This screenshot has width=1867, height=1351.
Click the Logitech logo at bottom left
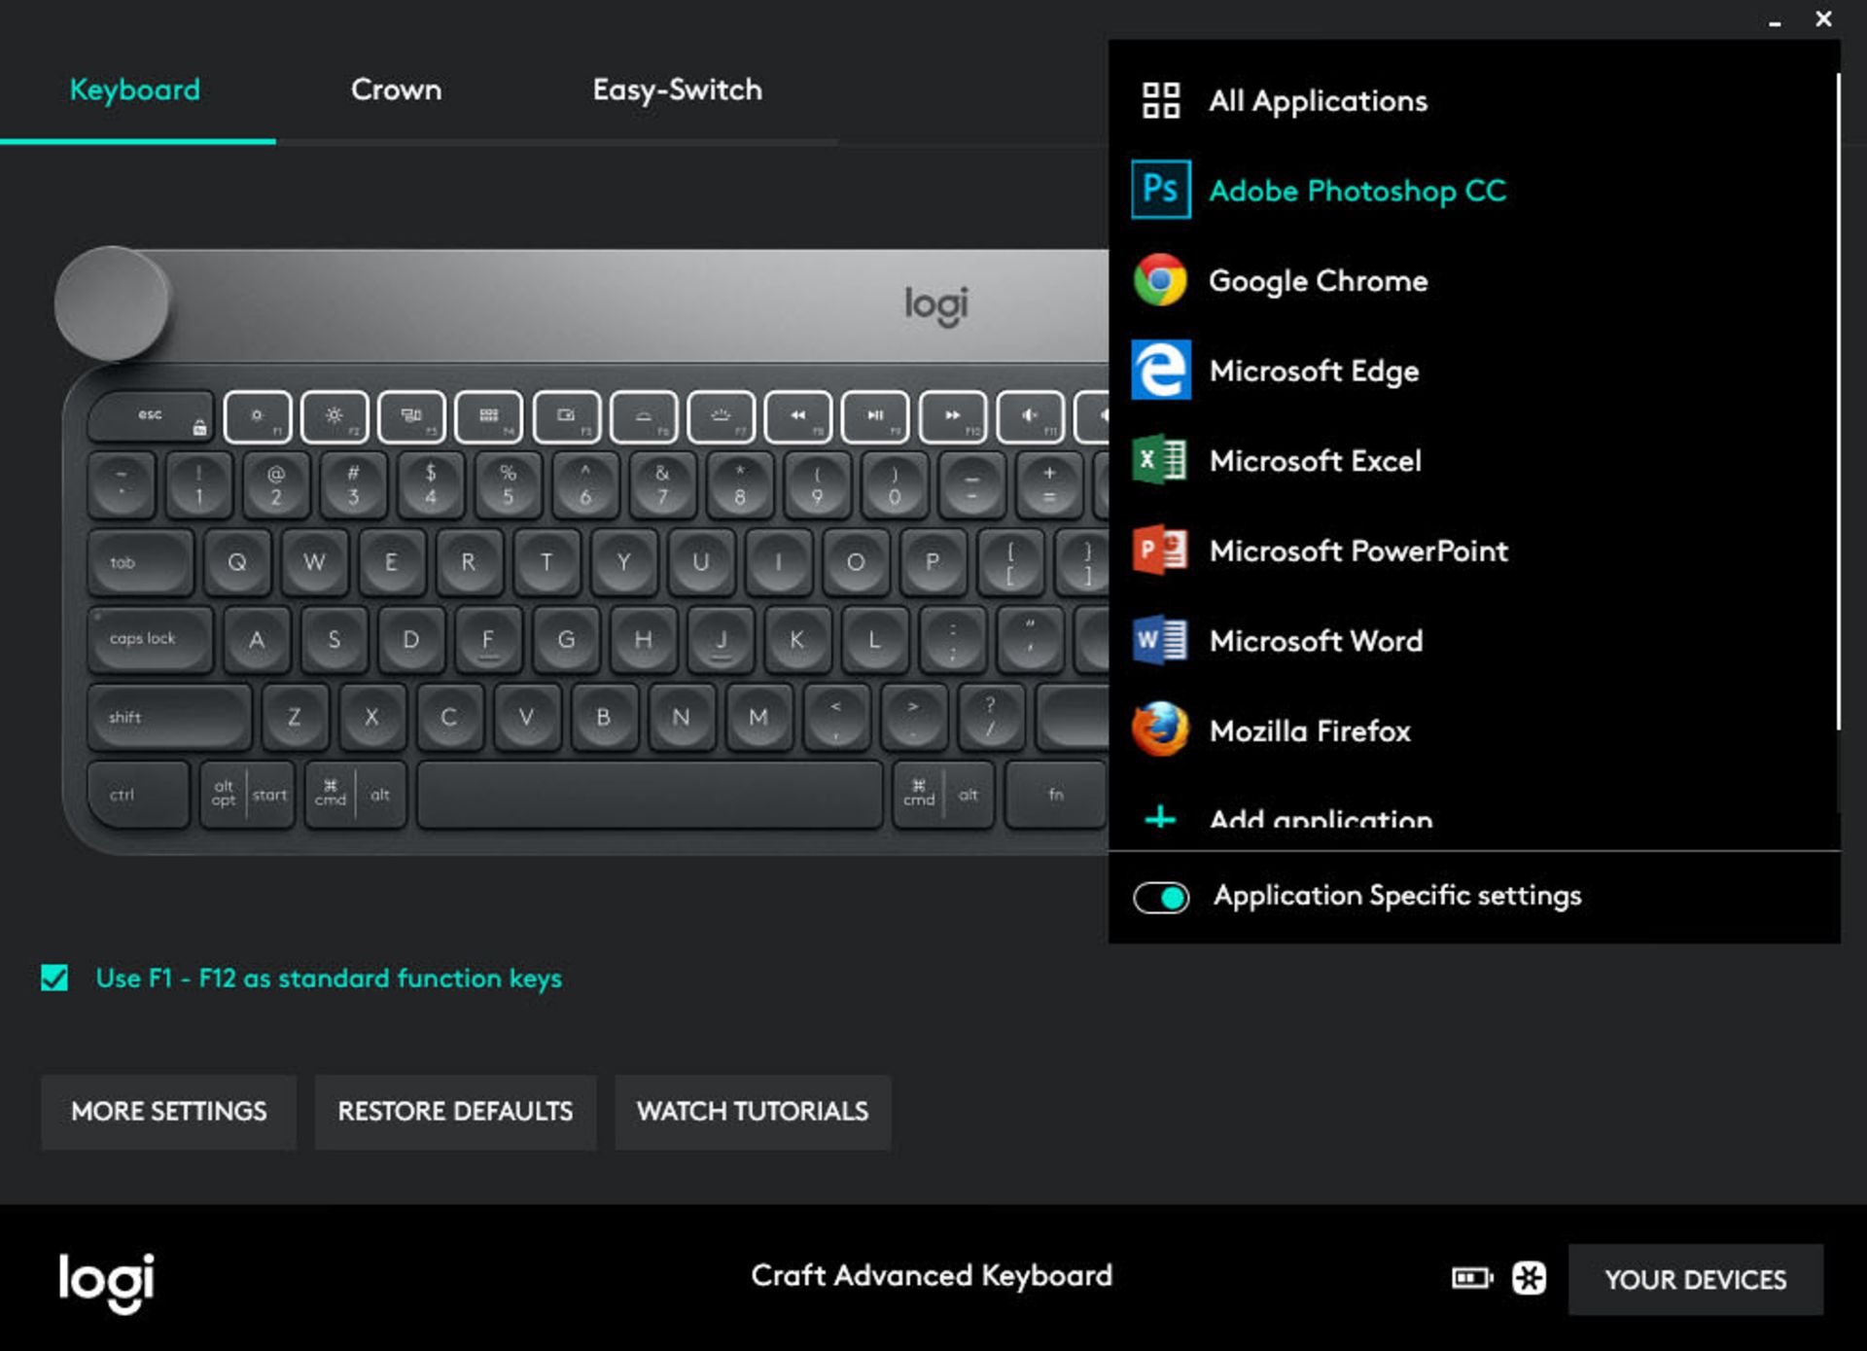[x=105, y=1282]
